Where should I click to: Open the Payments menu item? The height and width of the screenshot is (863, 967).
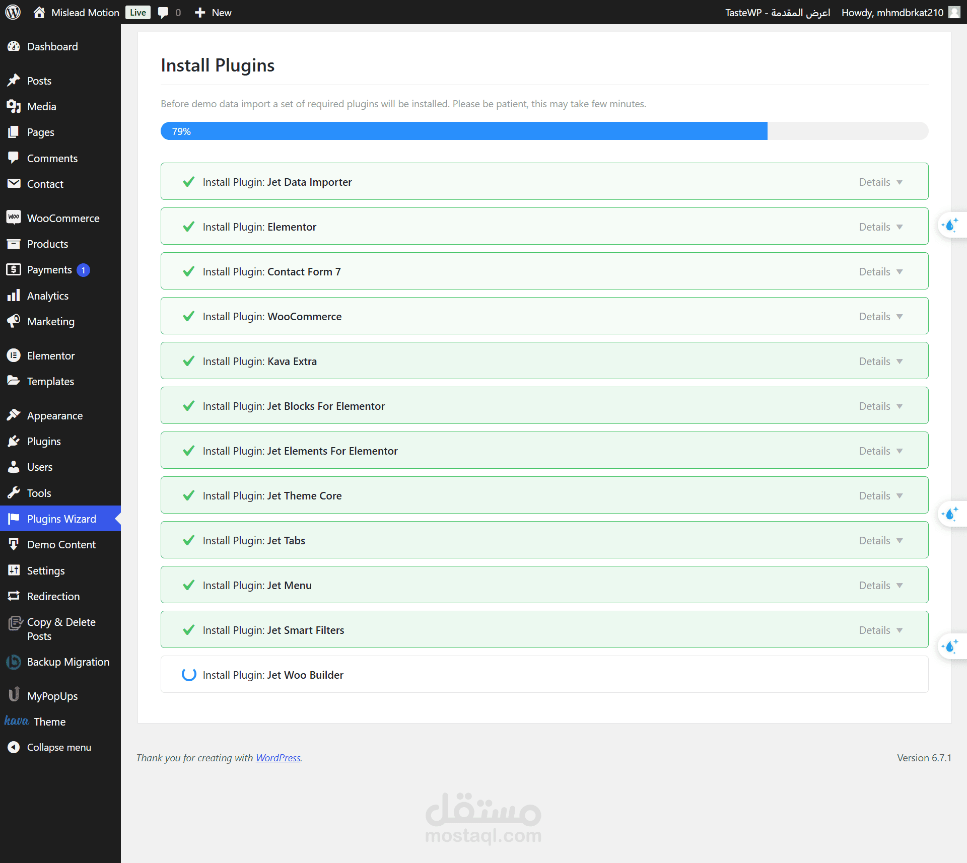coord(49,269)
